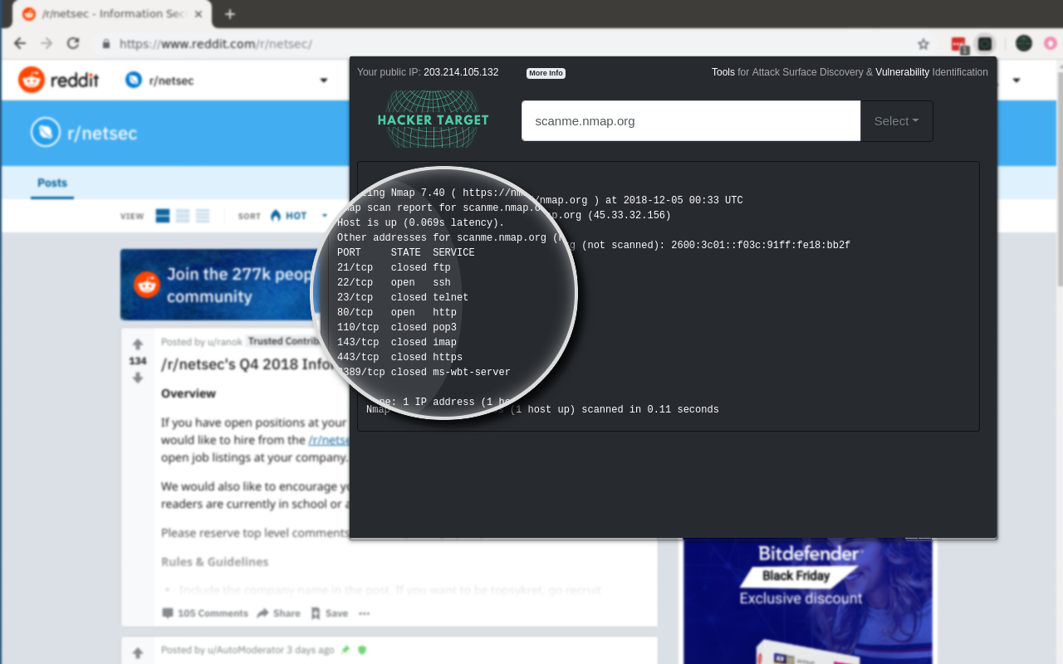Switch to compact view layout
Image resolution: width=1063 pixels, height=664 pixels.
tap(202, 215)
